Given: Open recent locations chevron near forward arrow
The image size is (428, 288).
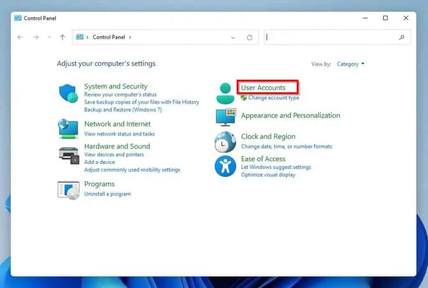Looking at the screenshot, I should point(49,37).
